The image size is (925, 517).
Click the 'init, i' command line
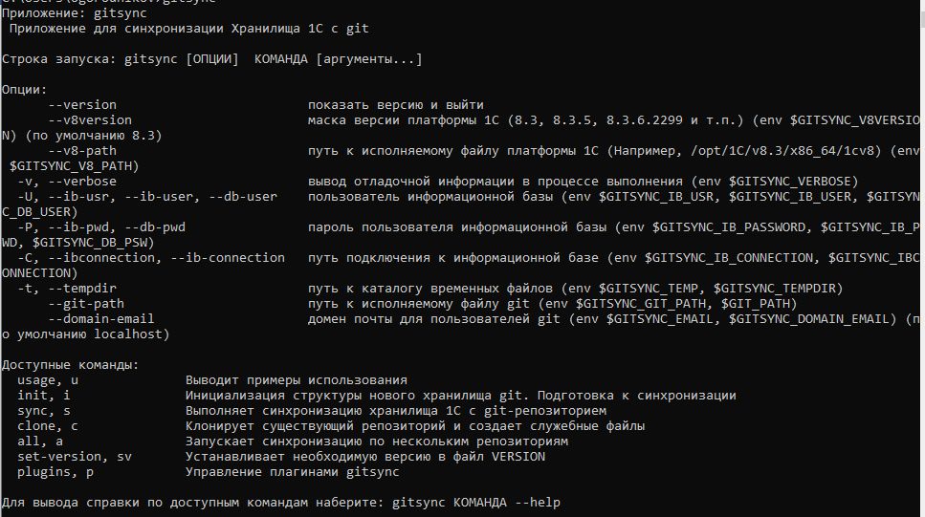tap(376, 397)
